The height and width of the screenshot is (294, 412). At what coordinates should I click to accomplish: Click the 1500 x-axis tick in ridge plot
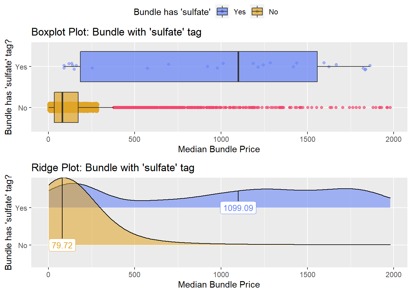point(307,274)
